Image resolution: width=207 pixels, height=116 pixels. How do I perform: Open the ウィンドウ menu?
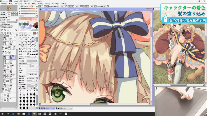pos(55,4)
